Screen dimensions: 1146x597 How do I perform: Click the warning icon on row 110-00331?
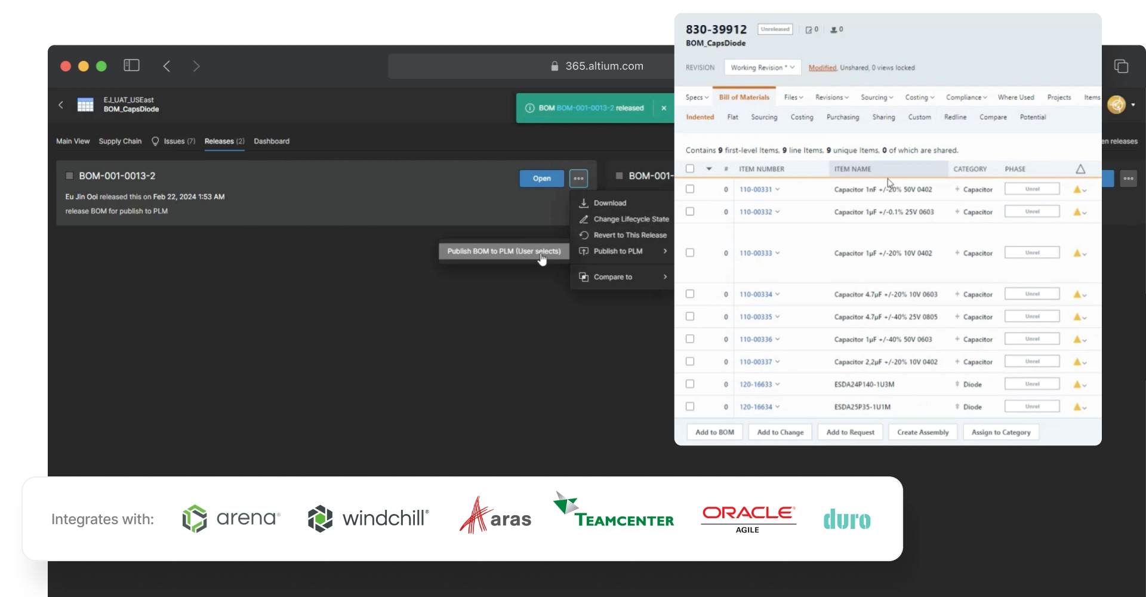pos(1077,189)
